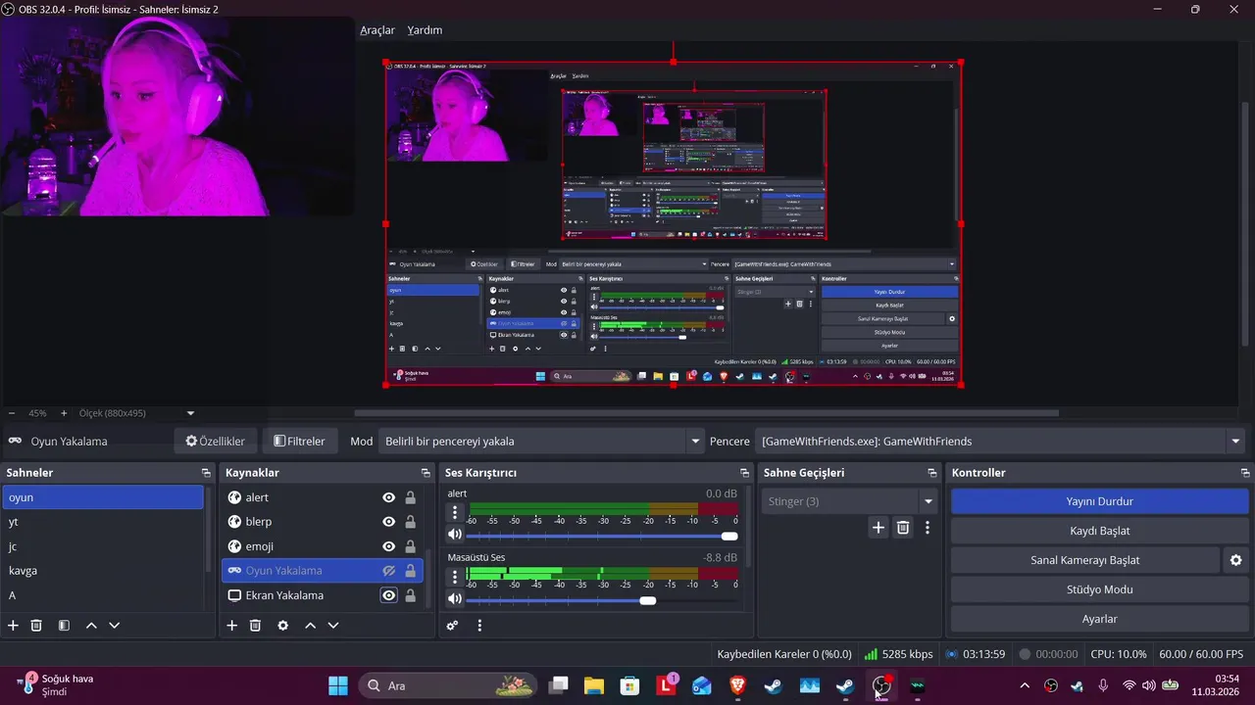Undock the Kontroller panel
1255x705 pixels.
pos(1245,473)
